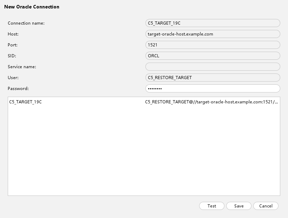
Task: Click the 'Service name:' label
Action: click(x=22, y=67)
